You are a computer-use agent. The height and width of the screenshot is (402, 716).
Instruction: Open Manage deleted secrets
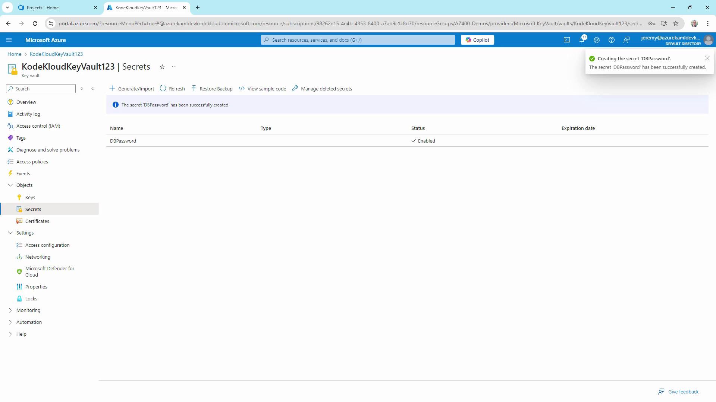coord(322,89)
